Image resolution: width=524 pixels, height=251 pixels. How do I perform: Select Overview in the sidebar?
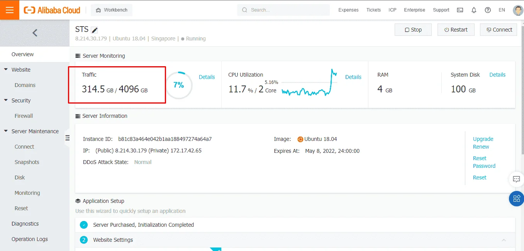[x=35, y=54]
